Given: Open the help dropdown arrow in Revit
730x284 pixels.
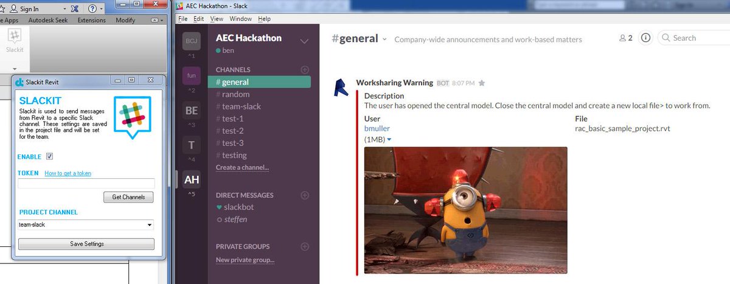Looking at the screenshot, I should tap(101, 9).
